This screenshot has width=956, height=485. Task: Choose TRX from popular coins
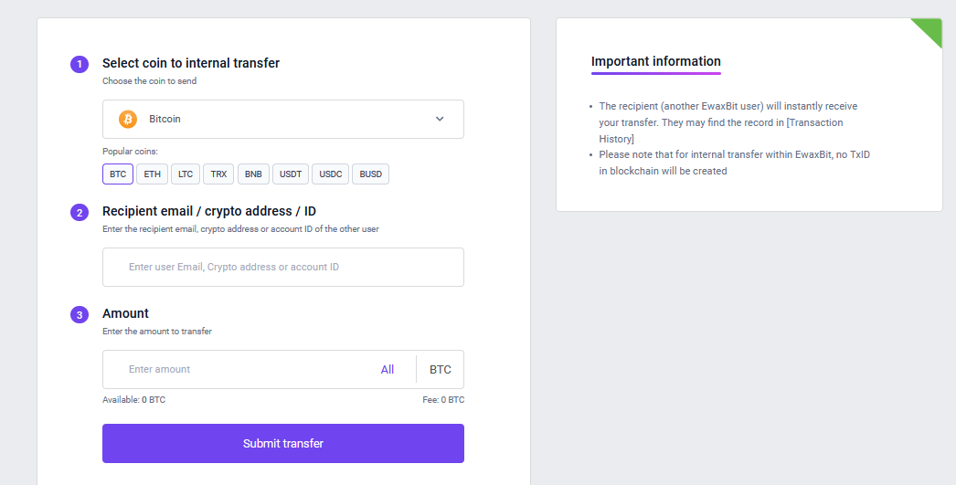pos(218,174)
